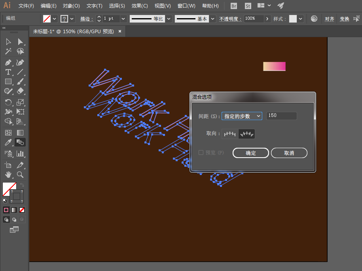Pick the Symbol Sprayer tool

pyautogui.click(x=8, y=153)
